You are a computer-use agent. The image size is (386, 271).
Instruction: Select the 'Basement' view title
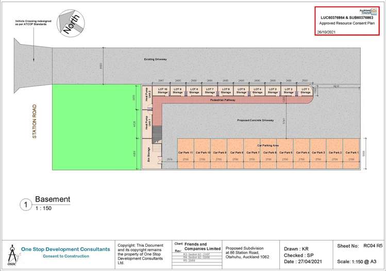pyautogui.click(x=53, y=199)
